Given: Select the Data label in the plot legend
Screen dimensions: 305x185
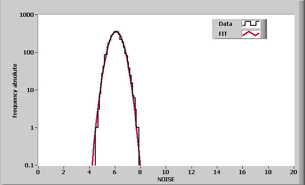Looking at the screenshot, I should [x=225, y=24].
